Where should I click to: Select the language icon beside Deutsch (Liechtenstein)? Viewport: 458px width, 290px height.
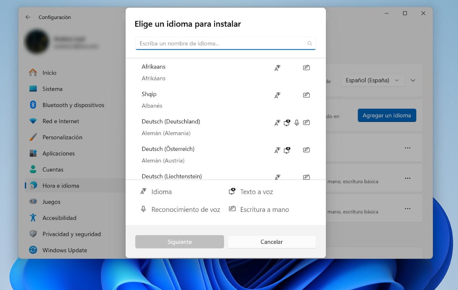point(277,176)
